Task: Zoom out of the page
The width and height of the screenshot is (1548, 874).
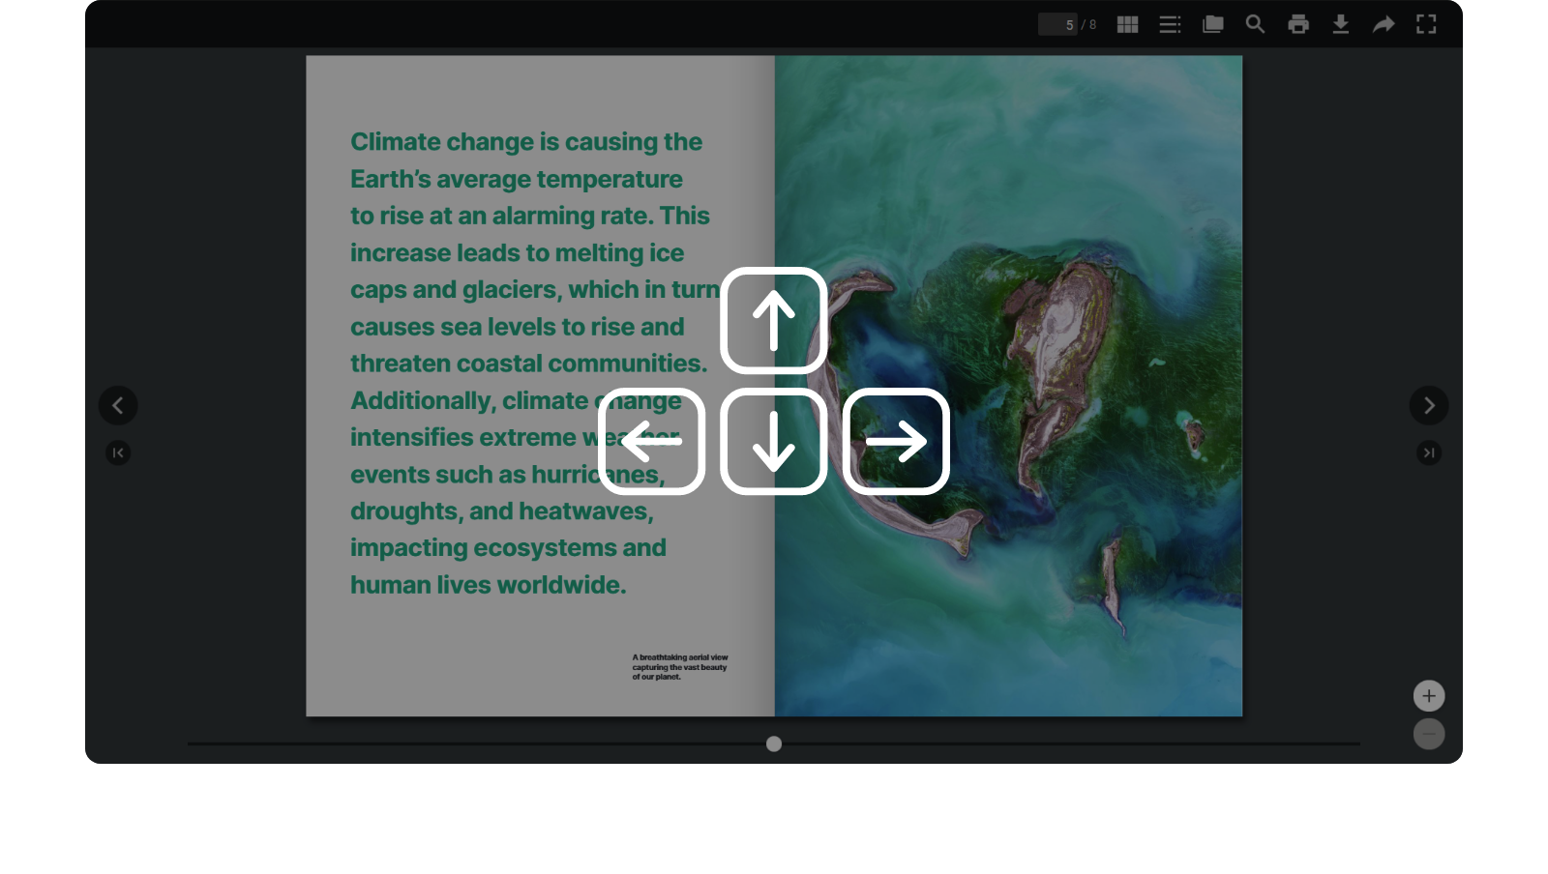Action: [1429, 734]
